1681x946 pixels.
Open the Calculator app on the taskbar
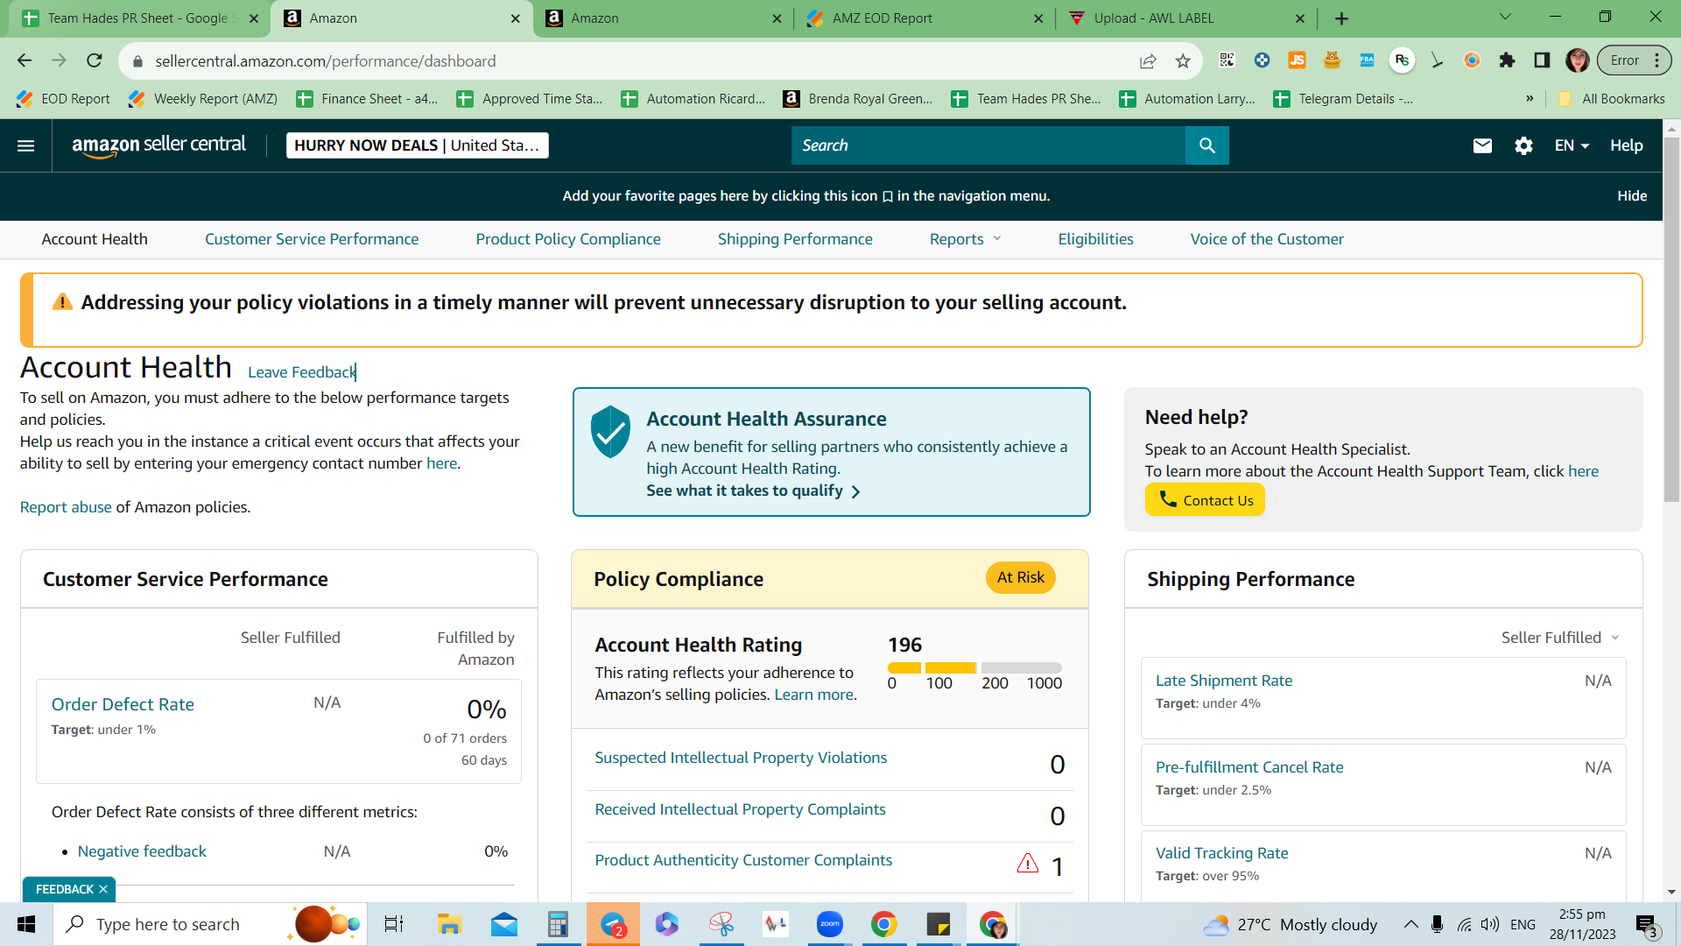pyautogui.click(x=558, y=924)
